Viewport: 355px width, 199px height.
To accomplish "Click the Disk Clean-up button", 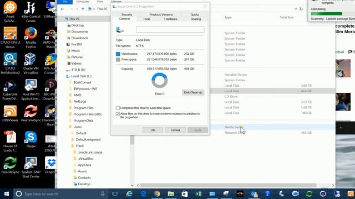I will [x=193, y=92].
